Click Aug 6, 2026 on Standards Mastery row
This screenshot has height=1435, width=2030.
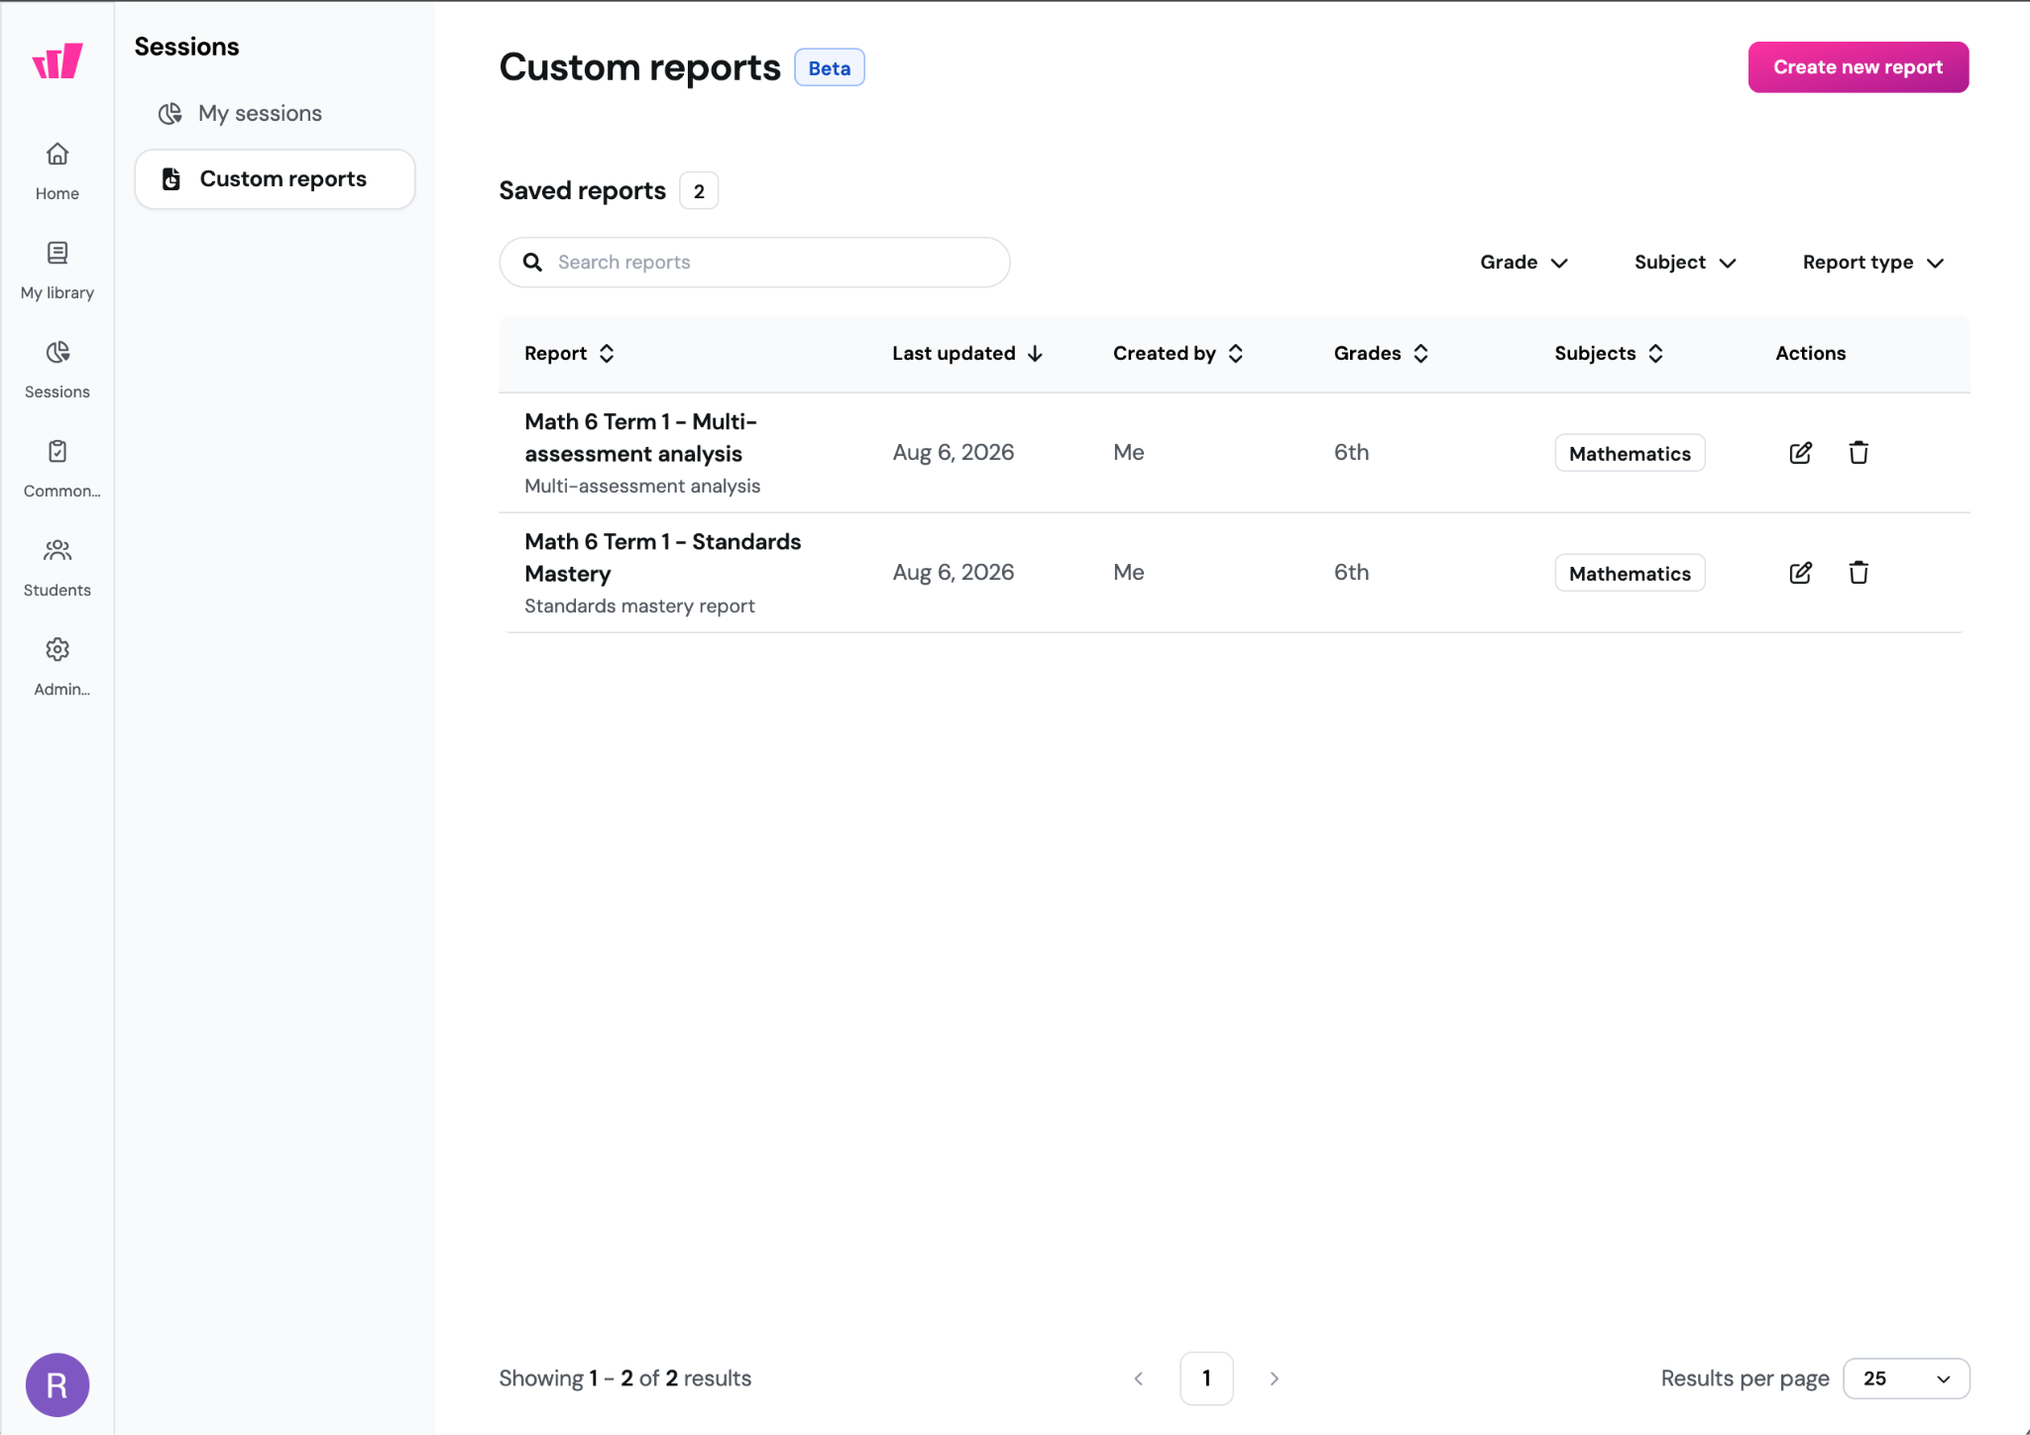[x=953, y=573]
